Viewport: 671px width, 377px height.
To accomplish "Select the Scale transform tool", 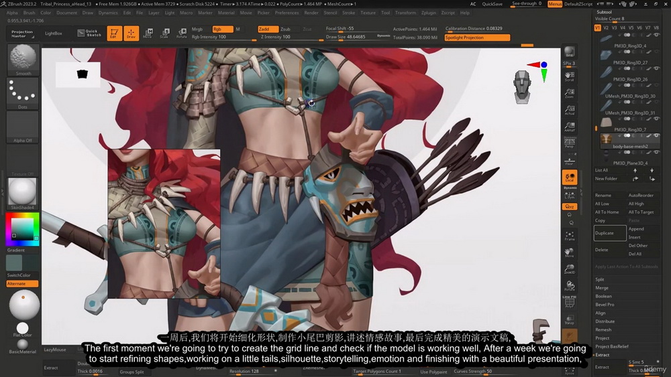I will tap(165, 33).
